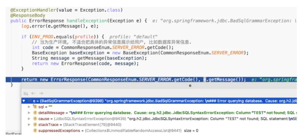Collapse the e BadSqlGrammarException node
The height and width of the screenshot is (138, 298).
point(24,101)
